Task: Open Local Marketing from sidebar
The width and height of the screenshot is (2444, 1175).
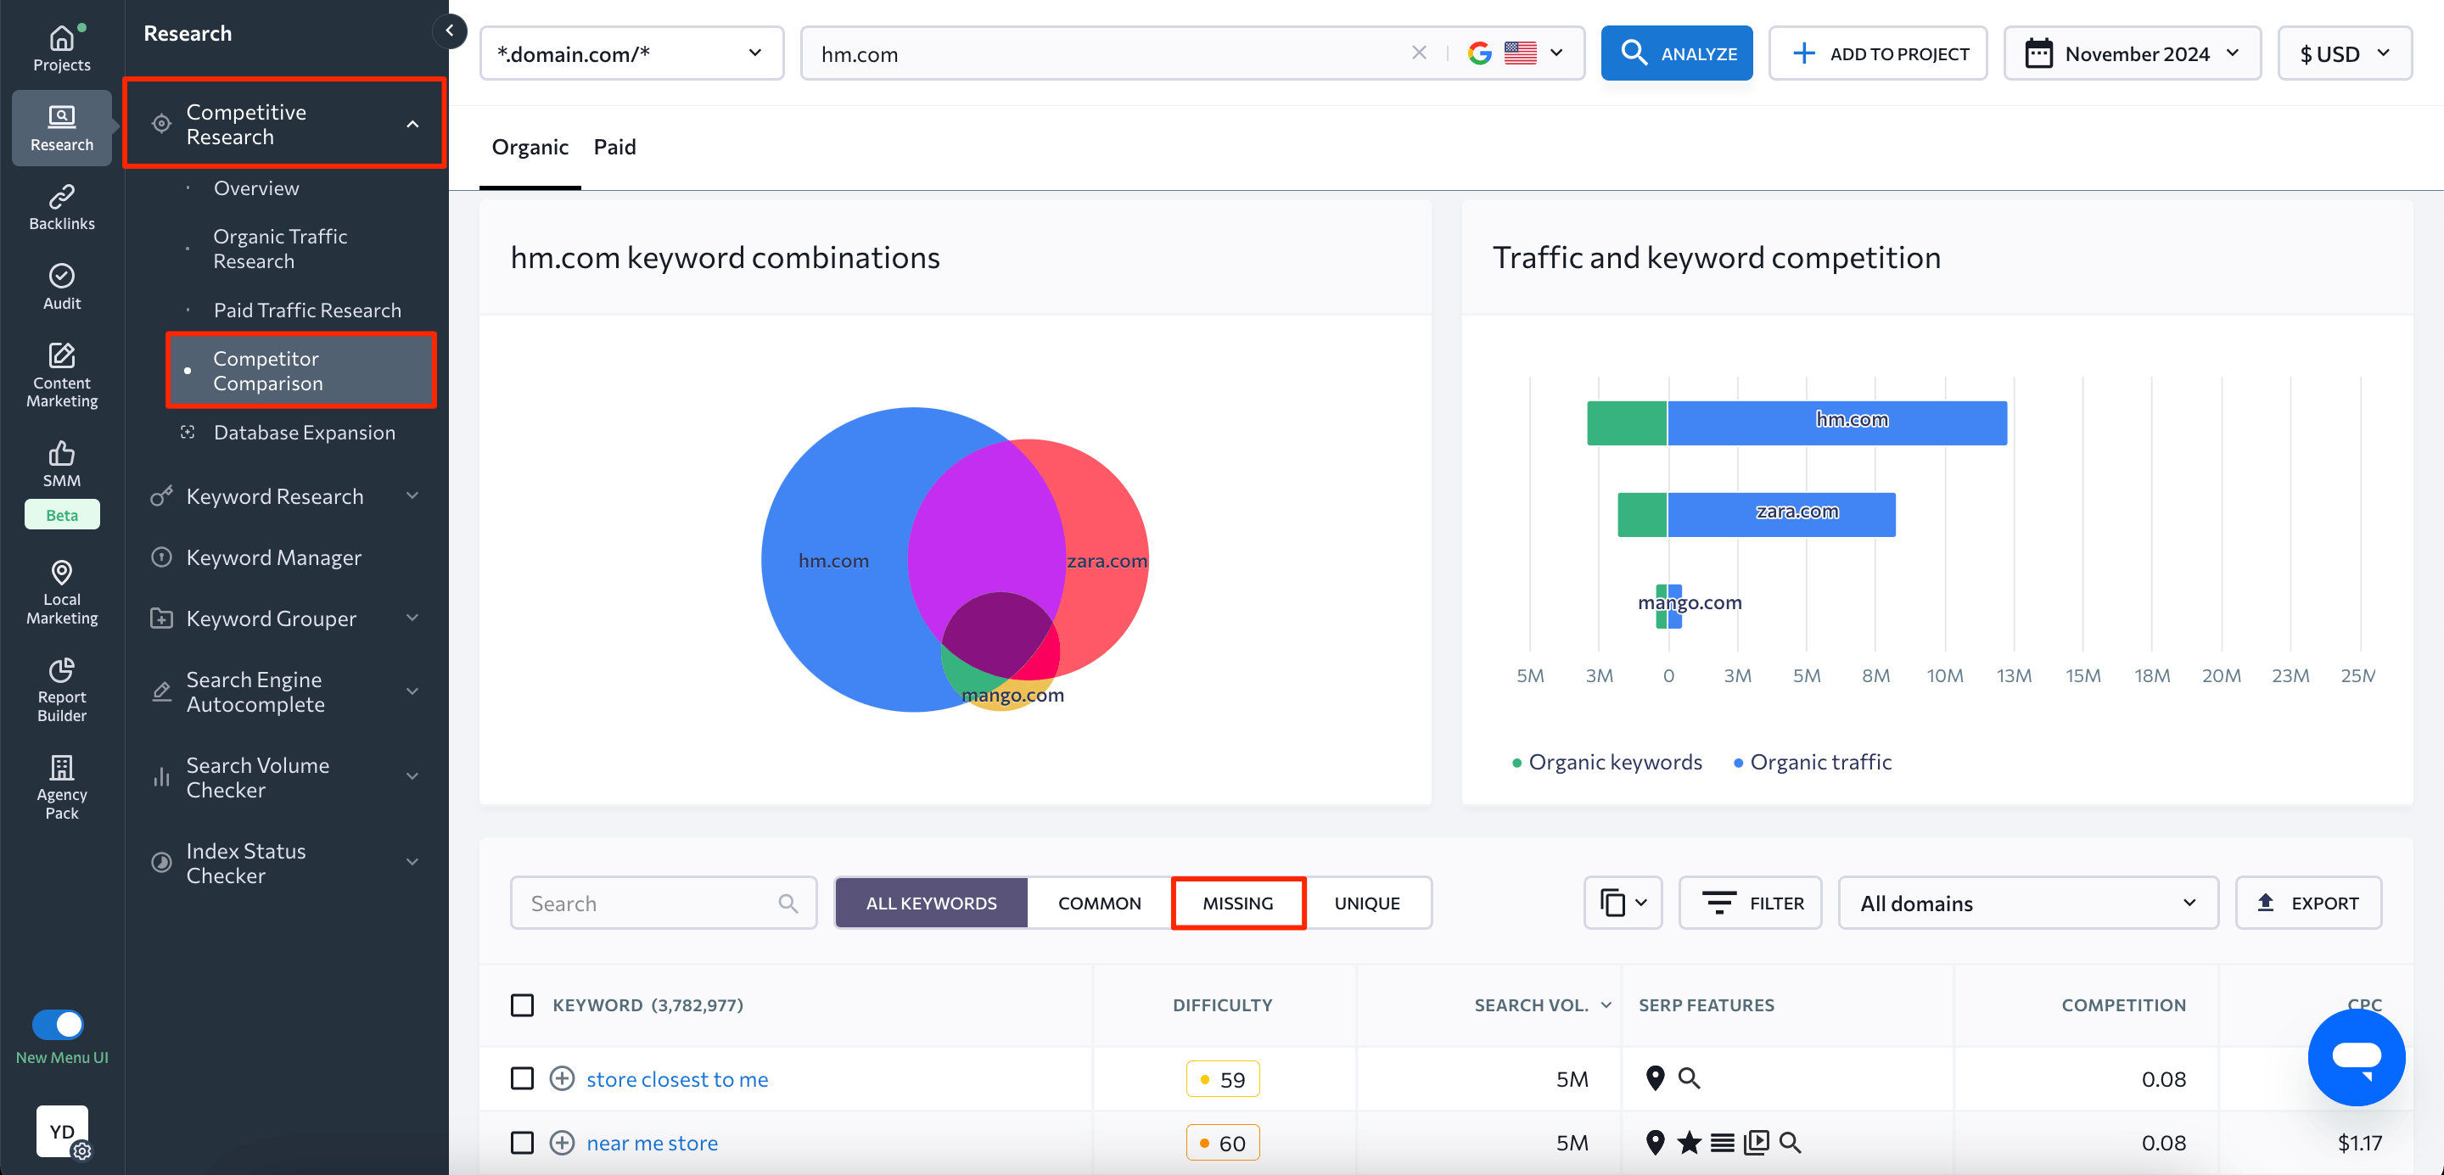Action: point(62,590)
